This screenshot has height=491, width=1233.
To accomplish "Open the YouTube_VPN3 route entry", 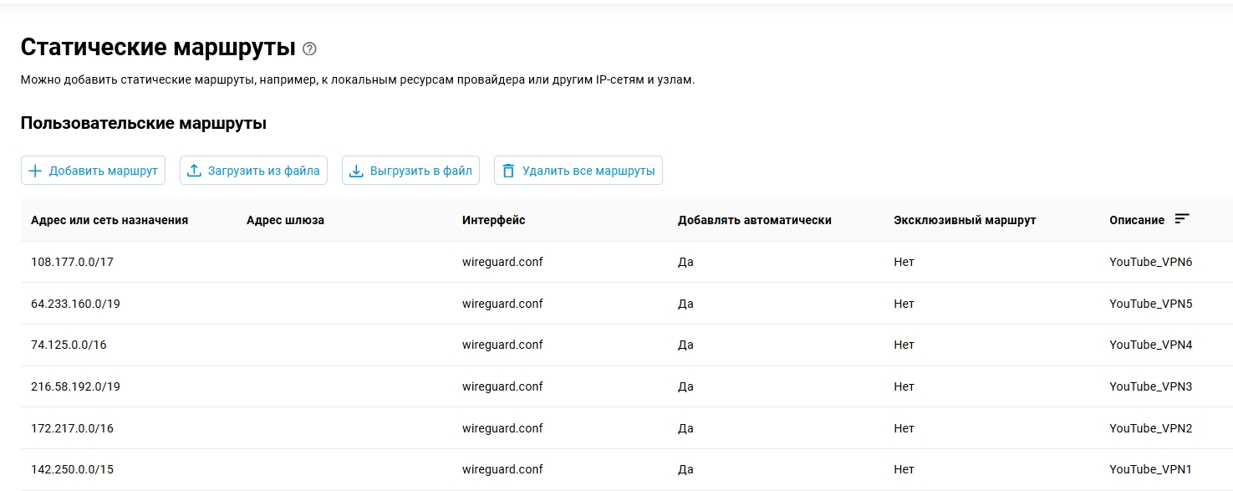I will click(x=1150, y=386).
